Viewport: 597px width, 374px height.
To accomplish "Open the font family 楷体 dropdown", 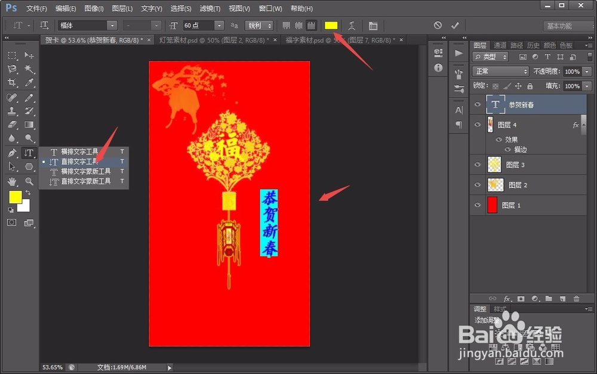I will pyautogui.click(x=112, y=26).
